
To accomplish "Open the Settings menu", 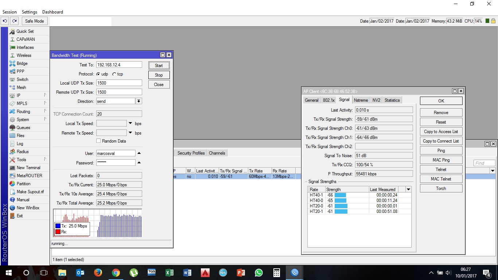I will (29, 12).
